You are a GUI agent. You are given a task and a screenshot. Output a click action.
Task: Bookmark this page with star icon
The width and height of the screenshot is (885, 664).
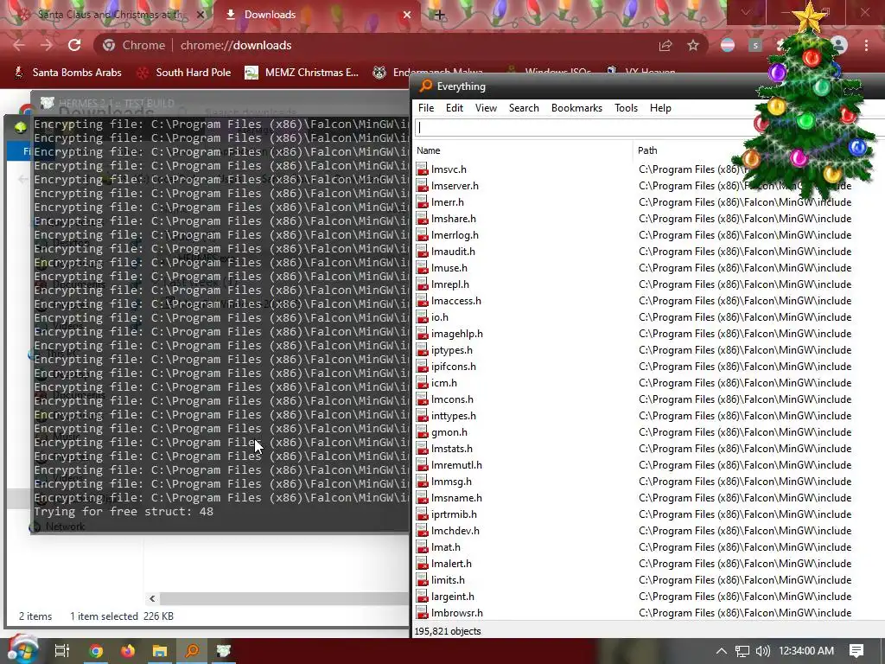click(693, 45)
